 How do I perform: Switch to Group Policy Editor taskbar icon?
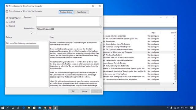55,108
